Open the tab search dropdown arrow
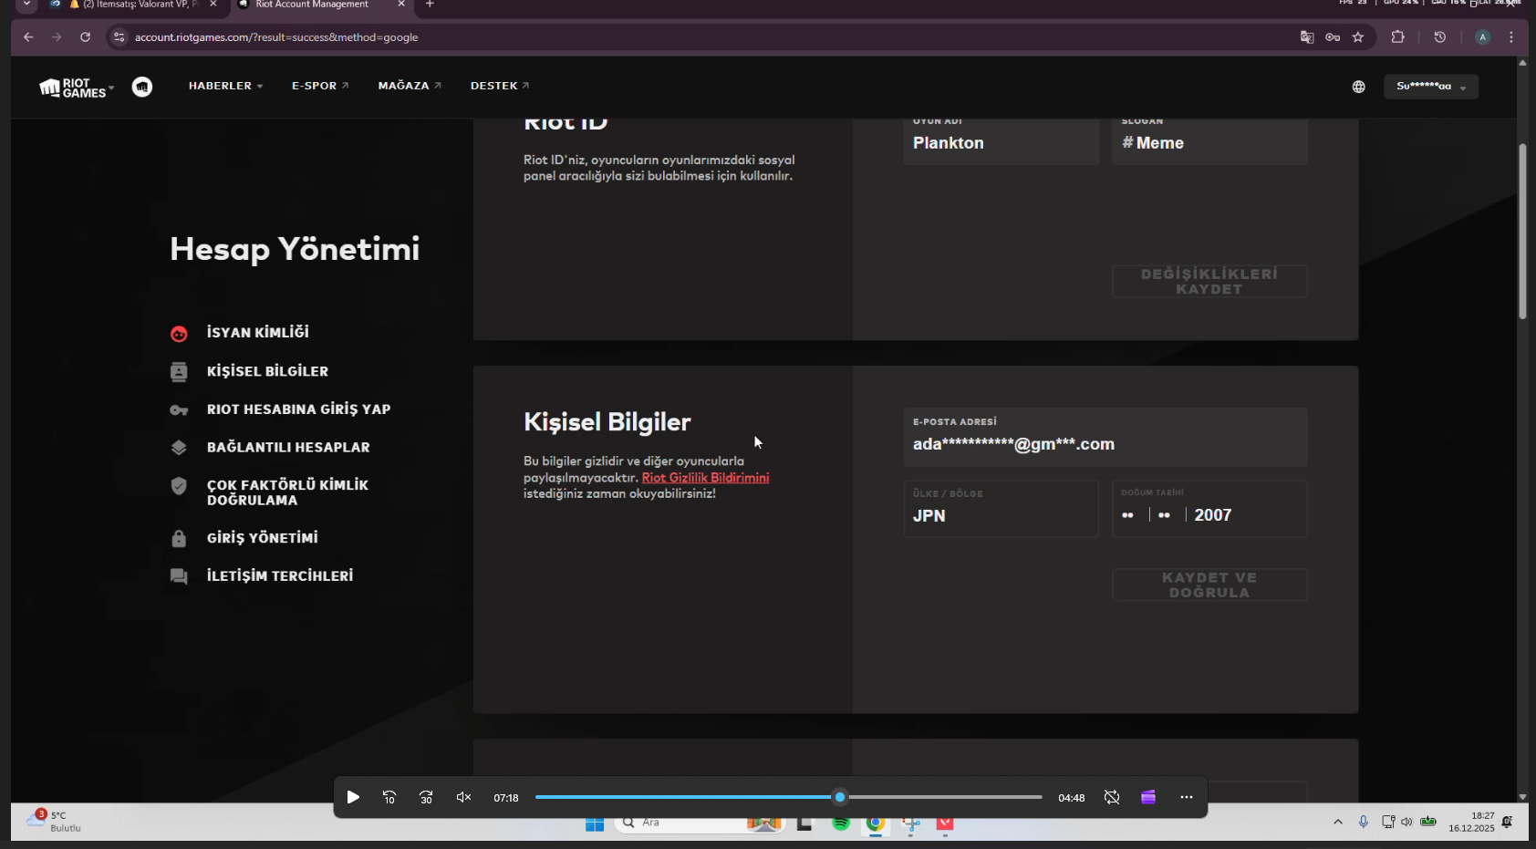 [x=27, y=5]
